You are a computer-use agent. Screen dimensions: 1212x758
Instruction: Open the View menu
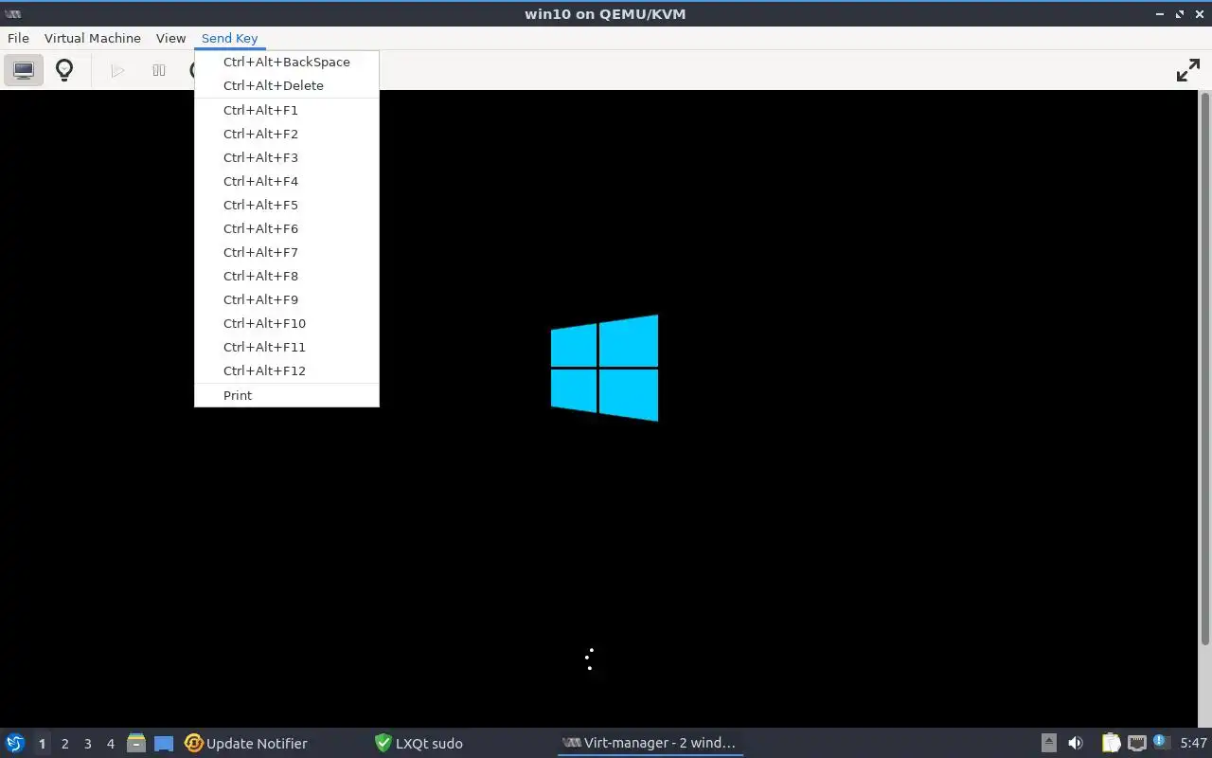[x=170, y=38]
